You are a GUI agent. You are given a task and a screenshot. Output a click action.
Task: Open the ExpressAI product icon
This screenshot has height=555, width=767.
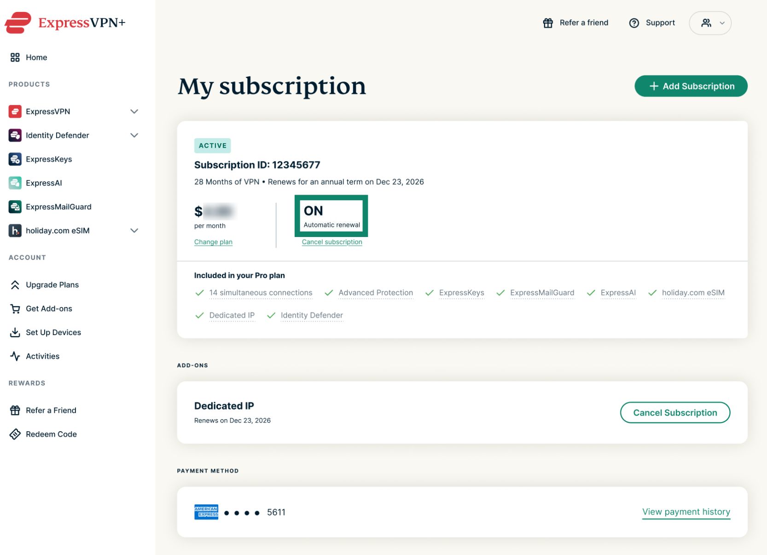tap(15, 183)
